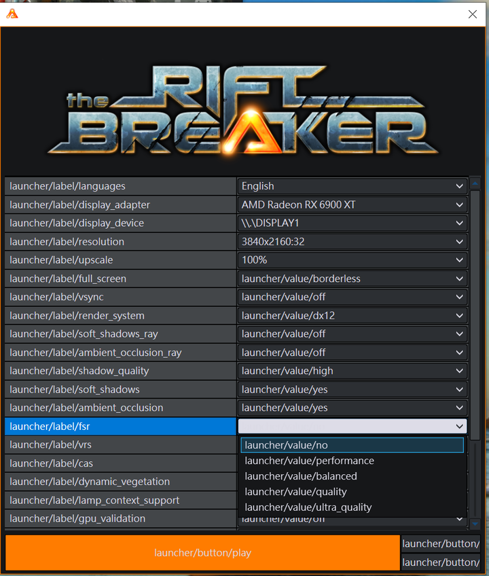Screen dimensions: 489x576
Task: Select the launcher/label/ambient_occlusion_ray label
Action: click(120, 353)
